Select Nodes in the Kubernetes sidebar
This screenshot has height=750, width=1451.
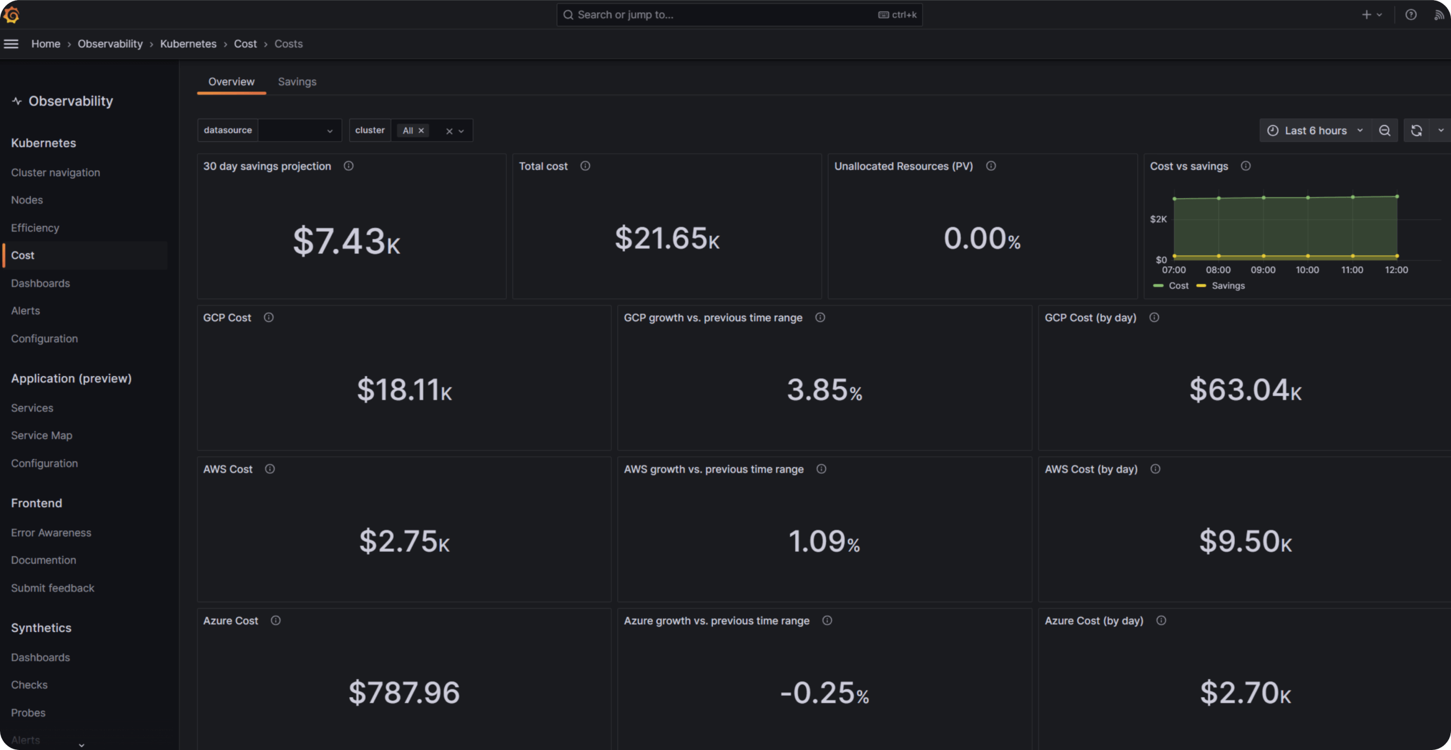click(x=27, y=199)
